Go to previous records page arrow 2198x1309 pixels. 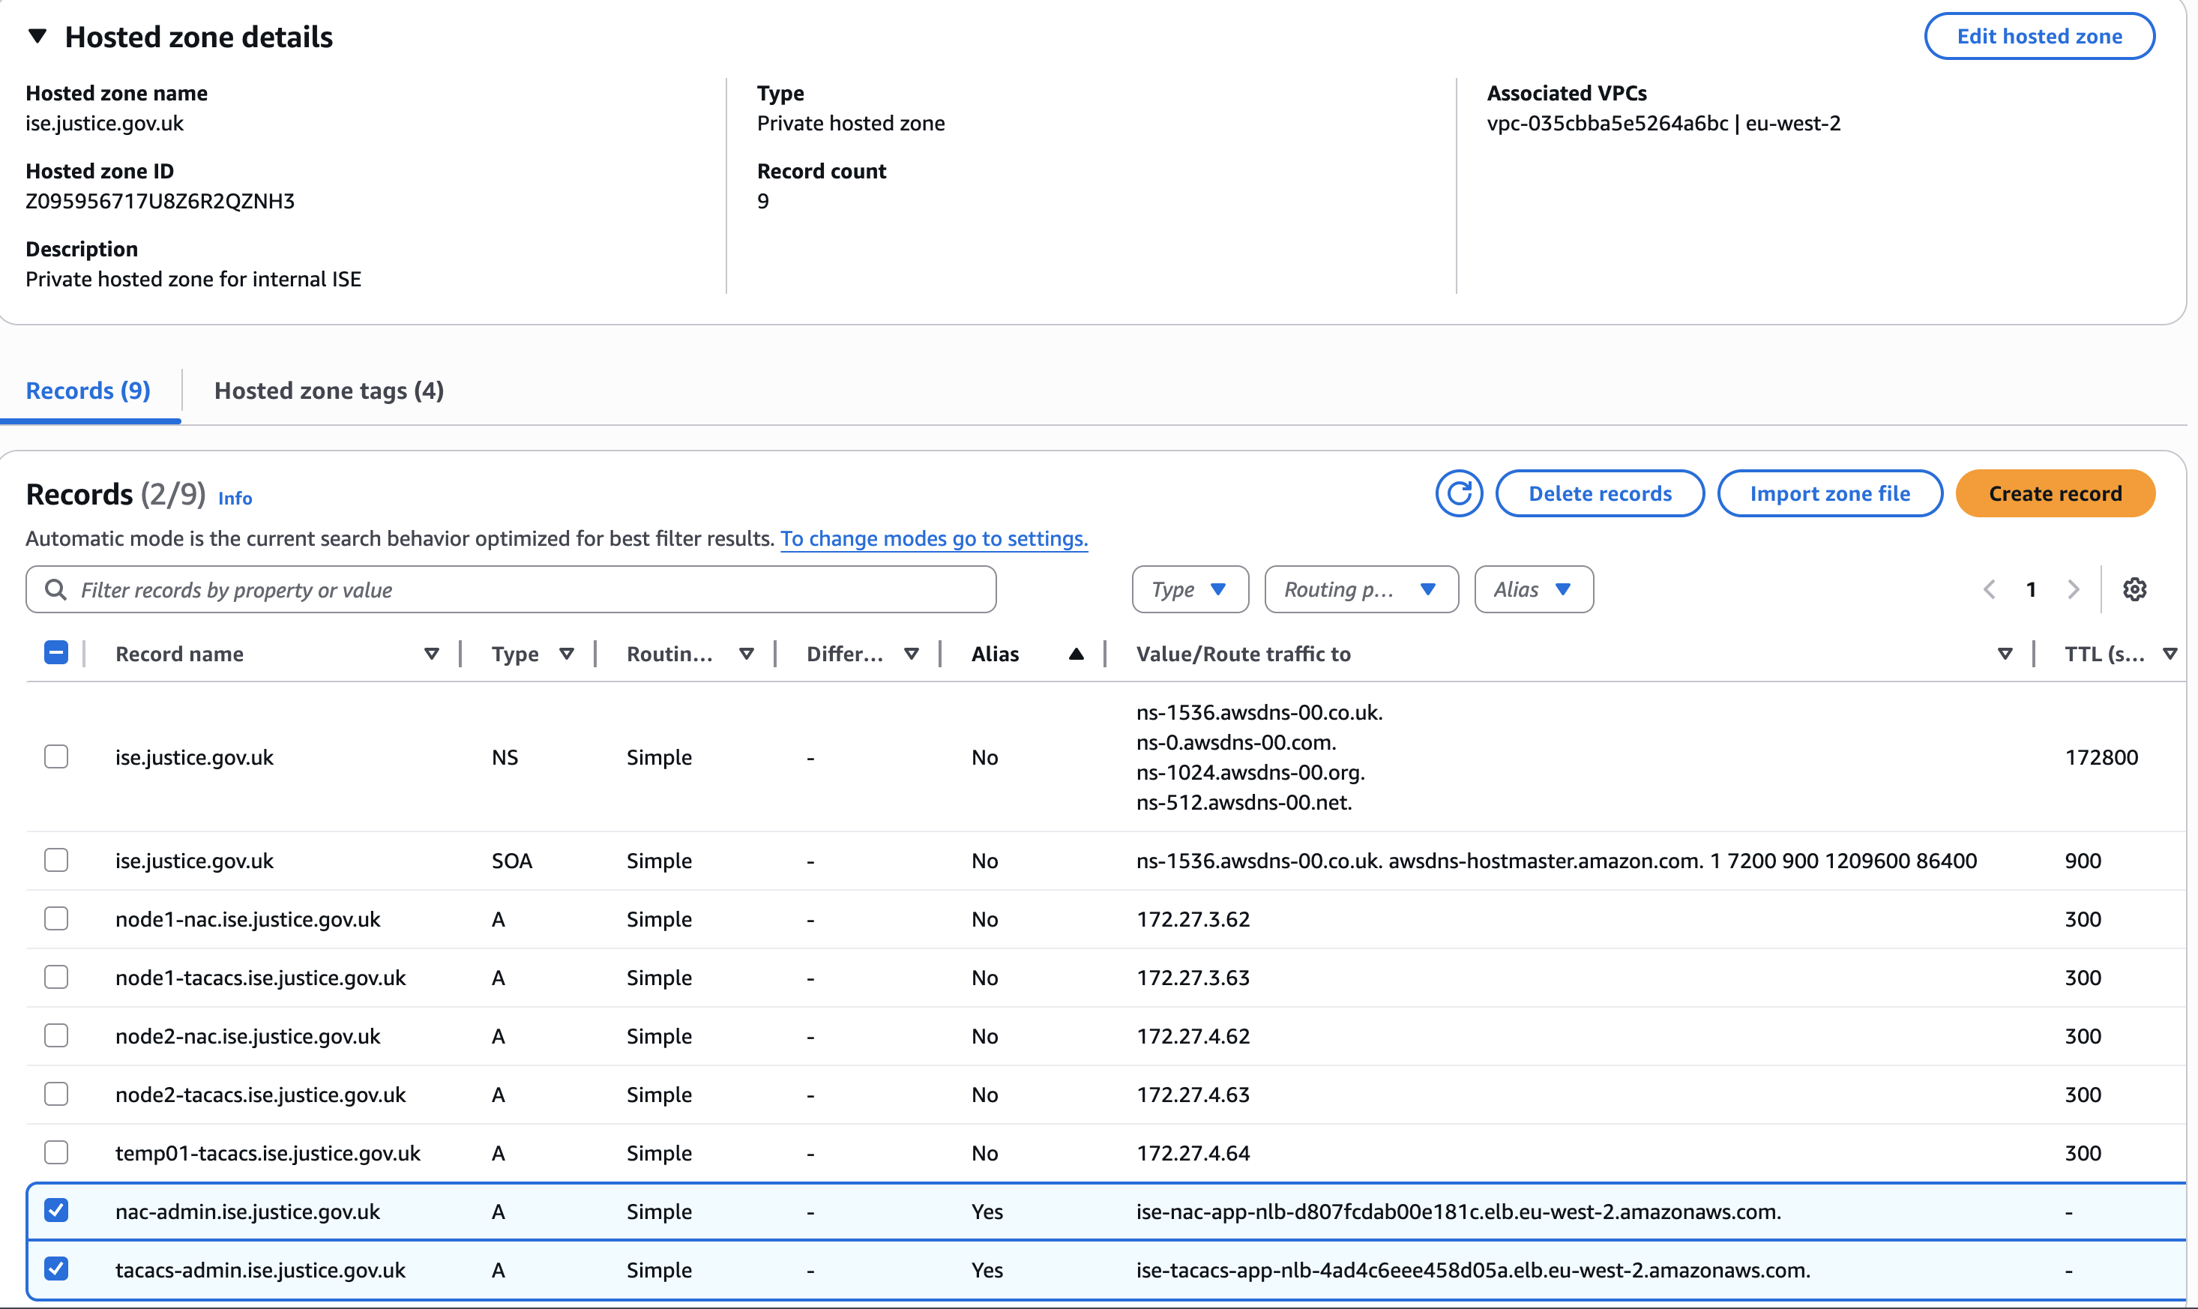(1989, 589)
